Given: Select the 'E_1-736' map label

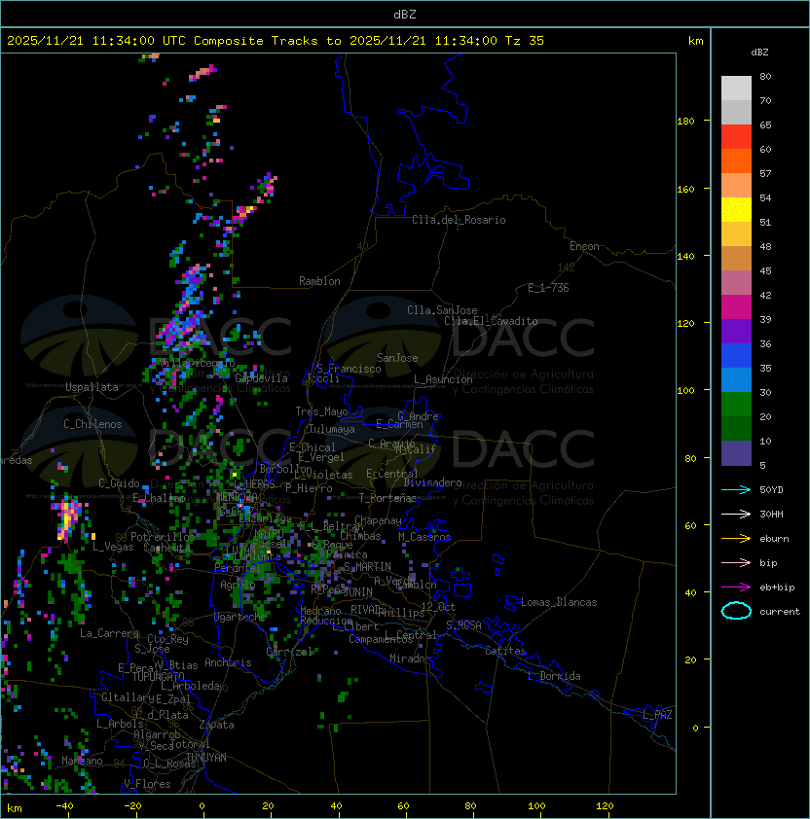Looking at the screenshot, I should pos(548,288).
